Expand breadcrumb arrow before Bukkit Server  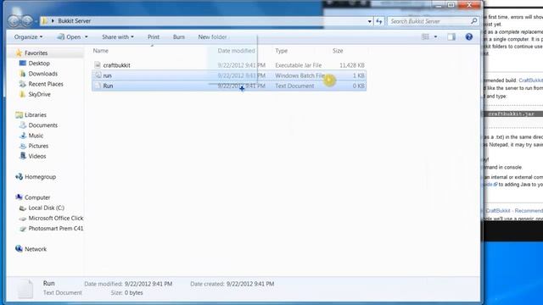tap(53, 21)
